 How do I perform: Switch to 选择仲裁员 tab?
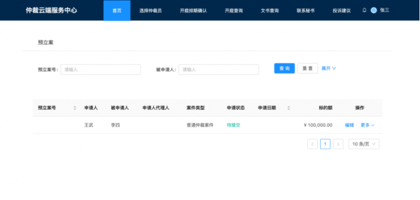point(151,10)
